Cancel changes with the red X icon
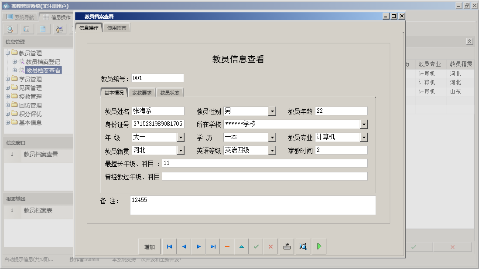 270,246
